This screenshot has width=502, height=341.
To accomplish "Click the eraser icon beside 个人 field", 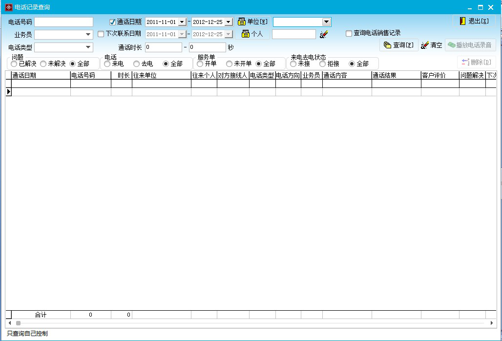I will 324,34.
